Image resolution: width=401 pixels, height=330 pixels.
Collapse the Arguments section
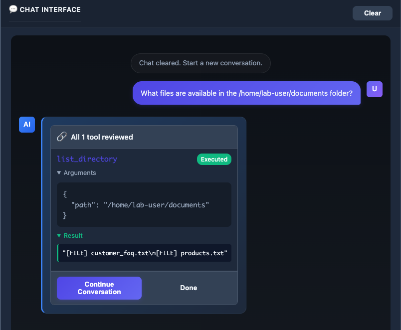pyautogui.click(x=76, y=173)
